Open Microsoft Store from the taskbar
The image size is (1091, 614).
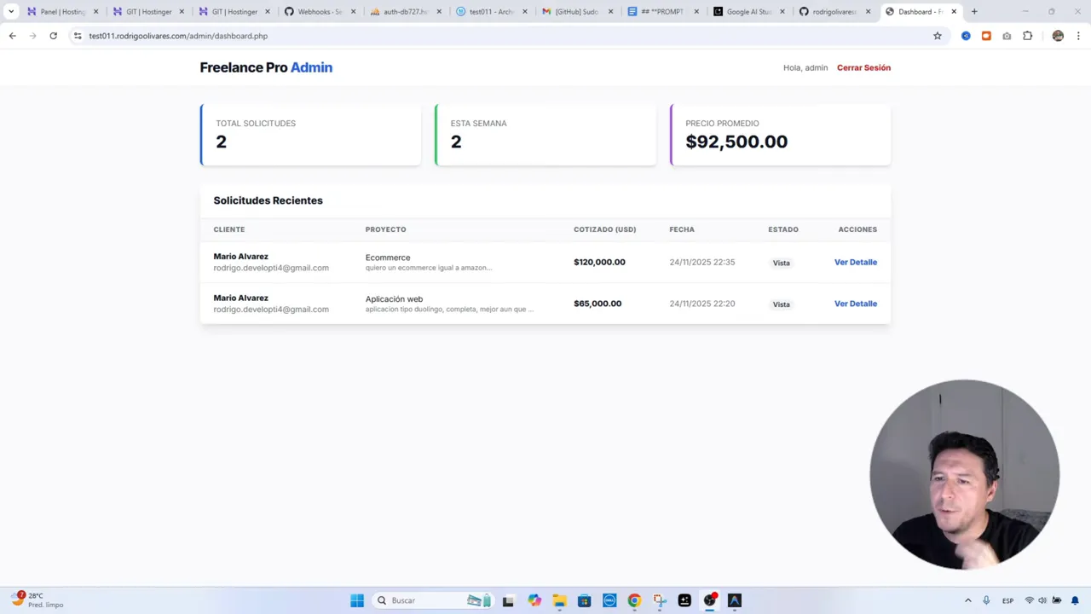point(585,600)
